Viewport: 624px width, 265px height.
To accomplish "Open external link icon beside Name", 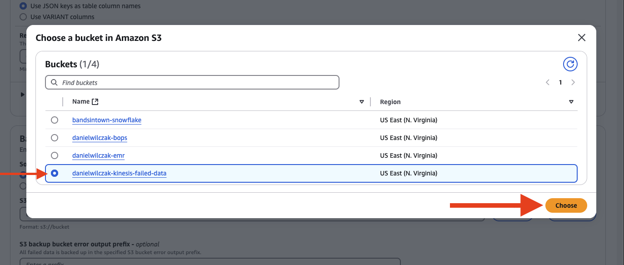I will tap(95, 102).
